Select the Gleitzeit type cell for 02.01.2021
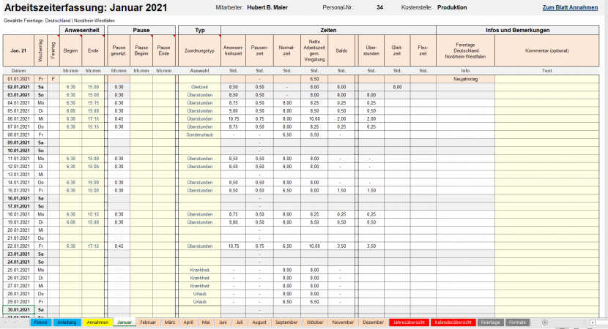Screen dimensions: 608x329 click(x=199, y=86)
